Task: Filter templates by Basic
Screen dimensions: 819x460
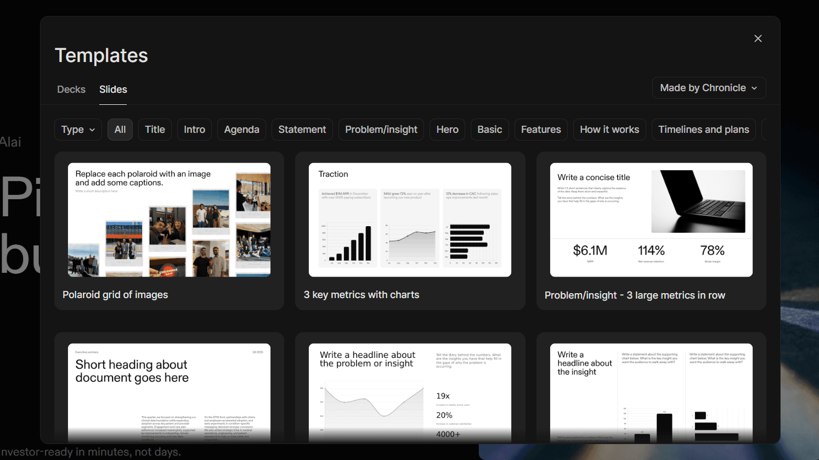Action: pyautogui.click(x=490, y=130)
